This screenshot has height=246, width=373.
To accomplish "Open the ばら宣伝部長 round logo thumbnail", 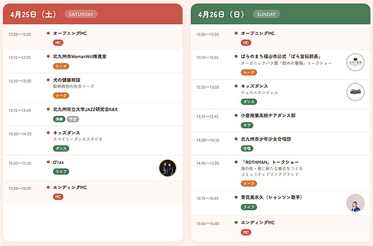I will coord(356,62).
